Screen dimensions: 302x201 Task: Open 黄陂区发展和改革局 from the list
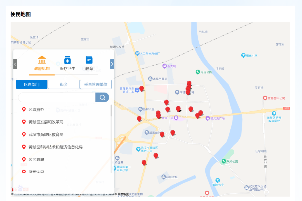pyautogui.click(x=46, y=122)
